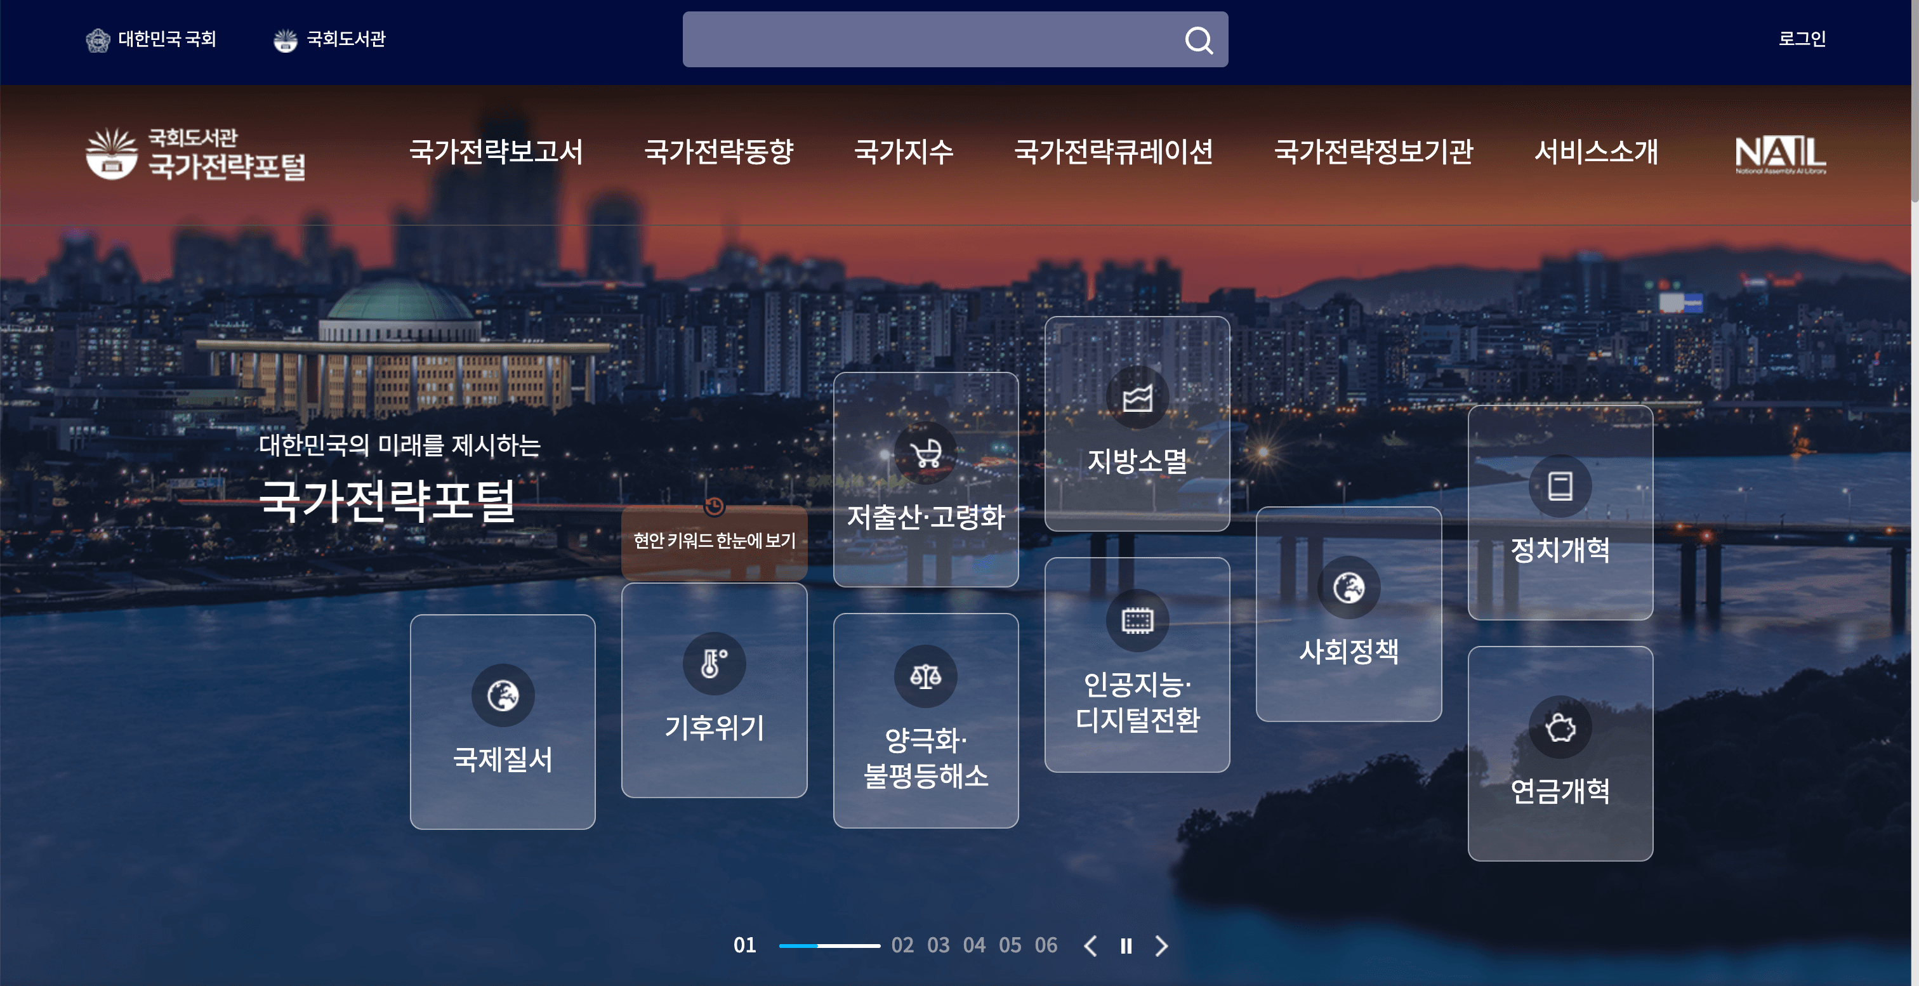Click the globe icon on 국제질서 card
Image resolution: width=1919 pixels, height=986 pixels.
click(503, 695)
